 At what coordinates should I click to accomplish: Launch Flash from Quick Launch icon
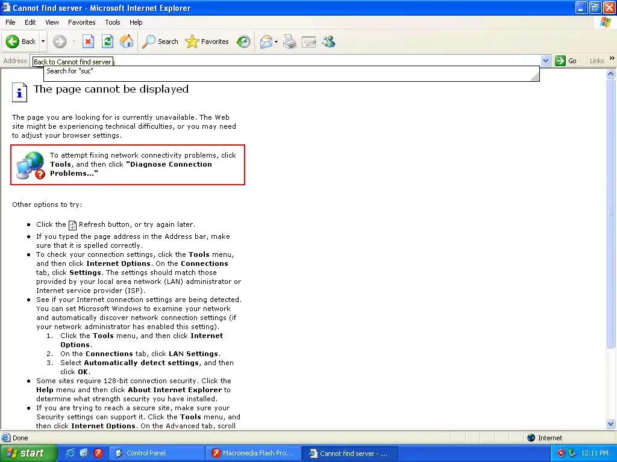click(98, 453)
